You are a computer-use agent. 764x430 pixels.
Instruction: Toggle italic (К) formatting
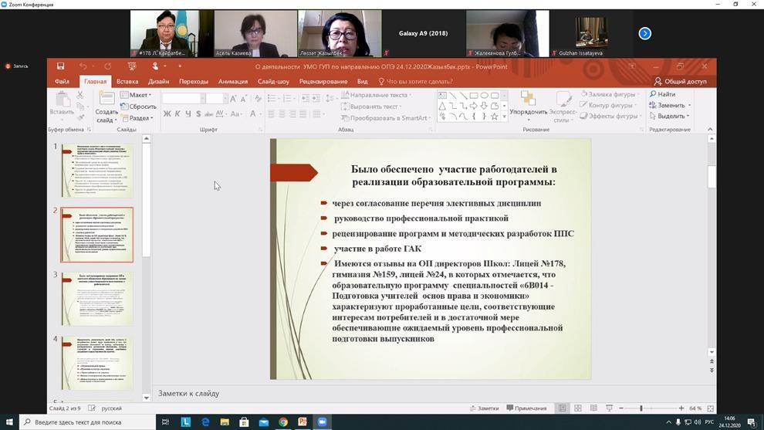click(x=177, y=114)
